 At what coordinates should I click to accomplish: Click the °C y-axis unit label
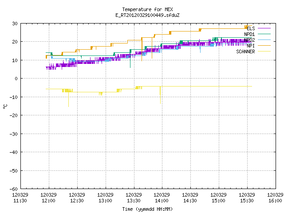5,106
